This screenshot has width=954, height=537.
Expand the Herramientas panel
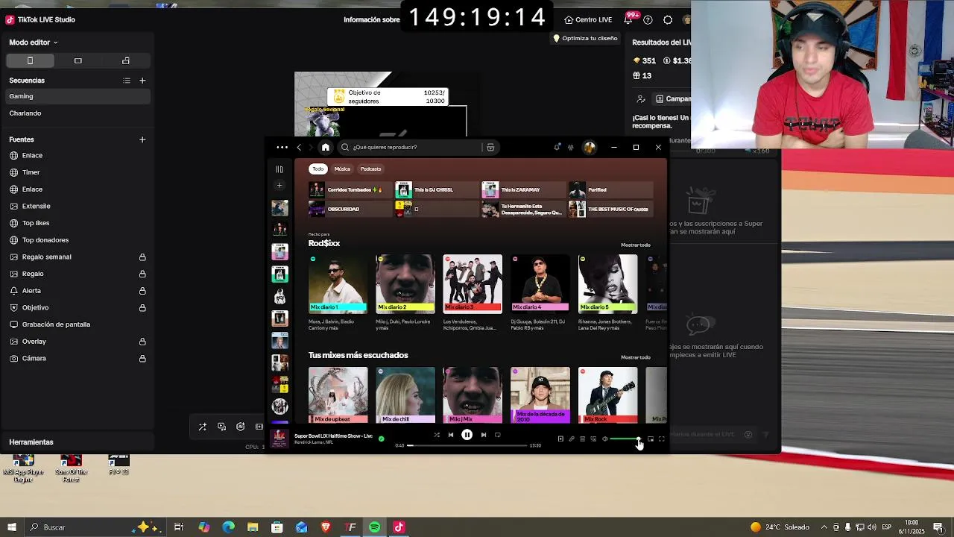77,442
